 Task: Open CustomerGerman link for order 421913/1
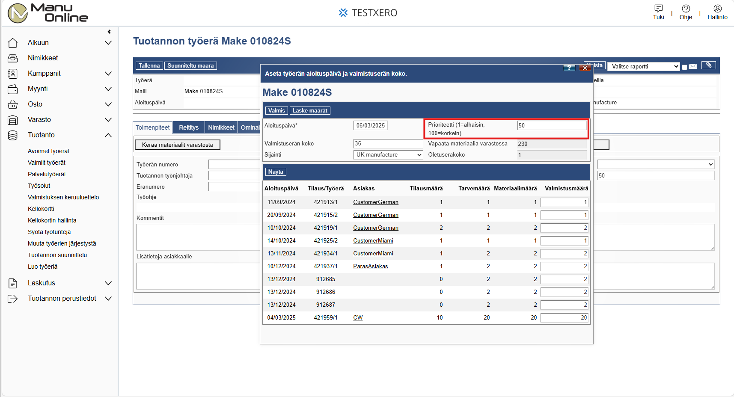coord(376,202)
